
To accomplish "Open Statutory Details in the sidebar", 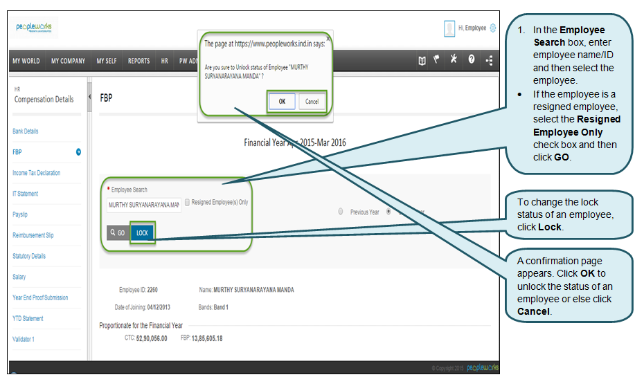I will [x=29, y=256].
